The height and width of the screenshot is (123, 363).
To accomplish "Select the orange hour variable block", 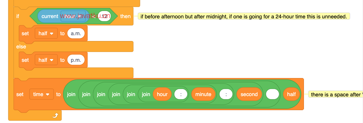I will tap(162, 94).
